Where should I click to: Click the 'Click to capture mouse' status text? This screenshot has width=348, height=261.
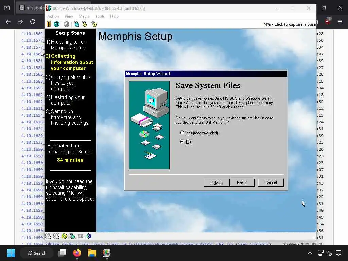point(295,24)
